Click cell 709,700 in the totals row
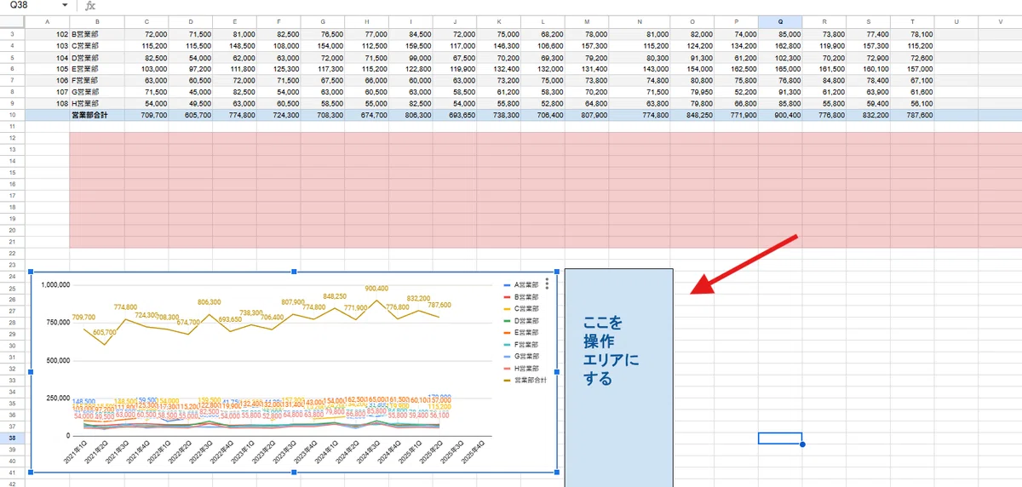Viewport: 1022px width, 487px height. (146, 114)
